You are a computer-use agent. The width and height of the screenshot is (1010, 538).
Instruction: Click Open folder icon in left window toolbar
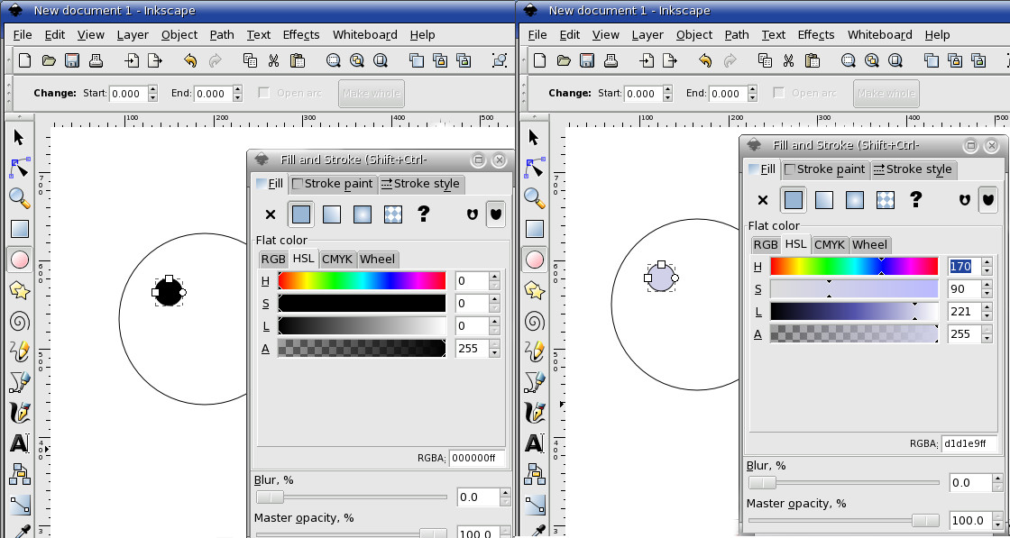(49, 60)
